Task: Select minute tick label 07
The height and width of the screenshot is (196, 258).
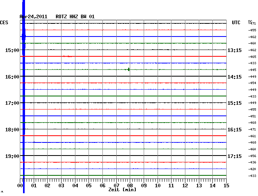Action: 116,186
